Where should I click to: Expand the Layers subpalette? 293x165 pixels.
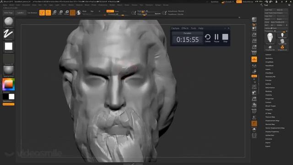(x=268, y=69)
